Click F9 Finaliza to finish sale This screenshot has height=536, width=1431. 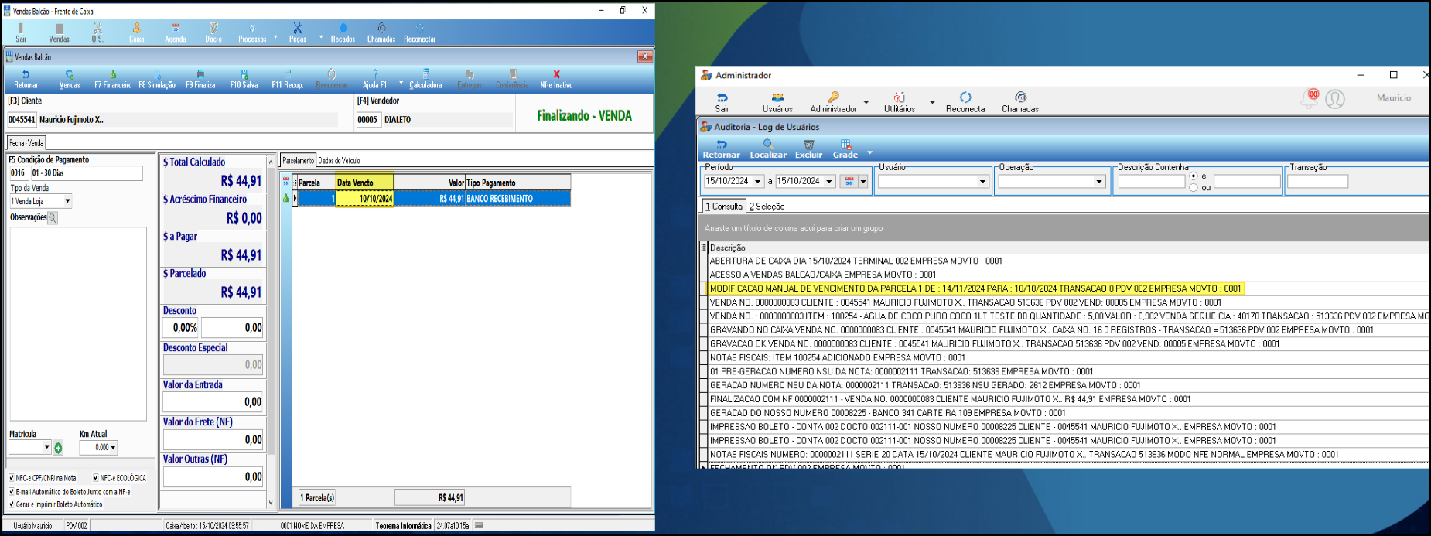(200, 79)
